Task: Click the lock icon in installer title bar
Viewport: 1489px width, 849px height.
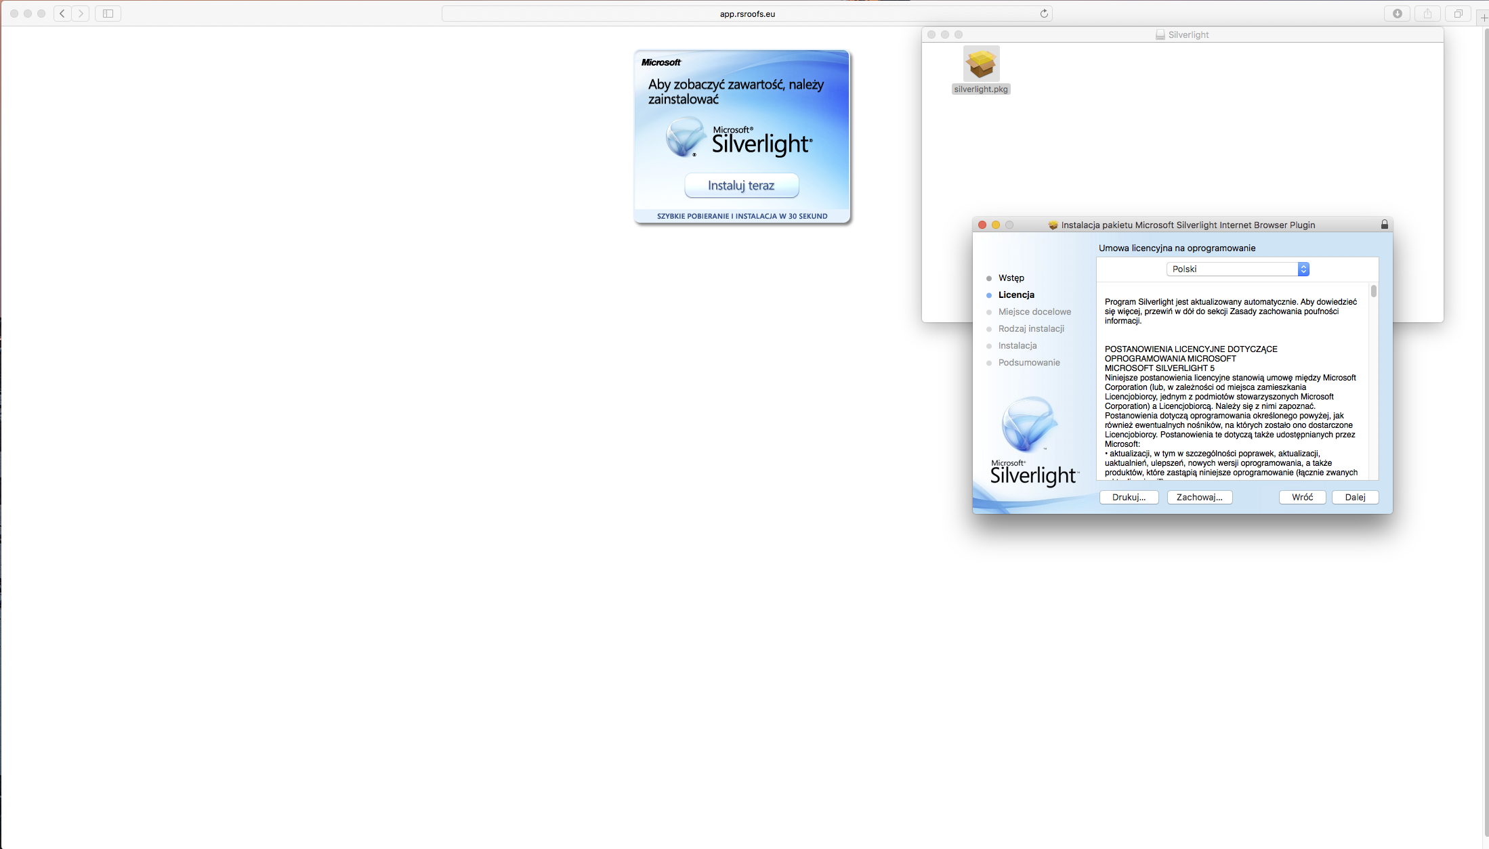Action: pos(1384,225)
